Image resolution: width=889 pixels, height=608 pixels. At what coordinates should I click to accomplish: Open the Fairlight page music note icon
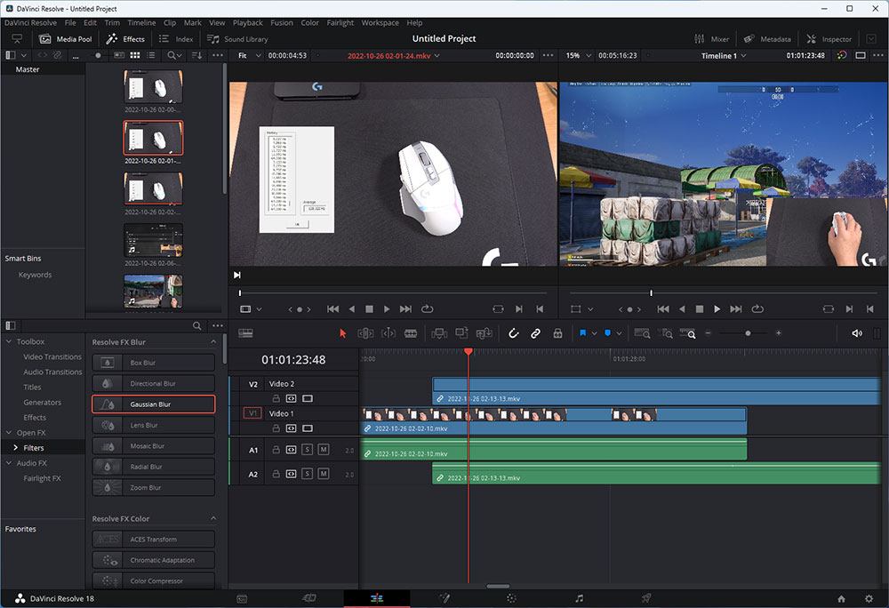click(x=579, y=598)
